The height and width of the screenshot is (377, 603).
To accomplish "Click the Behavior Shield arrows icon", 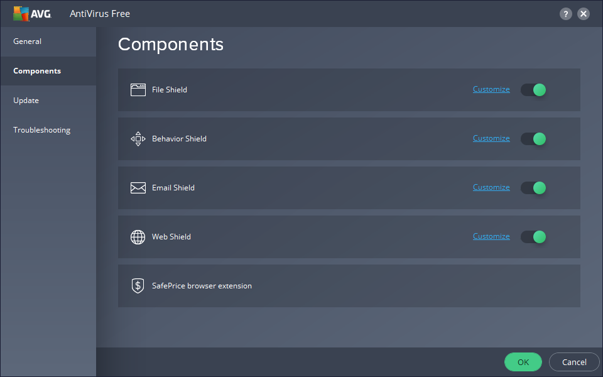I will coord(138,139).
